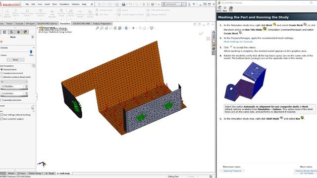The width and height of the screenshot is (317, 178).
Task: Click the tolerance wheel slider
Action: [x=14, y=96]
